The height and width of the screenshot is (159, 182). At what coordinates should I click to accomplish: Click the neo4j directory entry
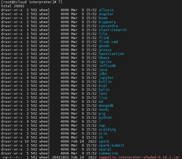point(104,109)
